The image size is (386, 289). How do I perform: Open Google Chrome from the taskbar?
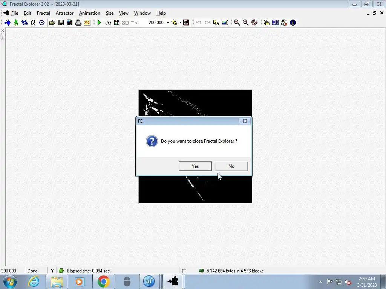(x=103, y=281)
